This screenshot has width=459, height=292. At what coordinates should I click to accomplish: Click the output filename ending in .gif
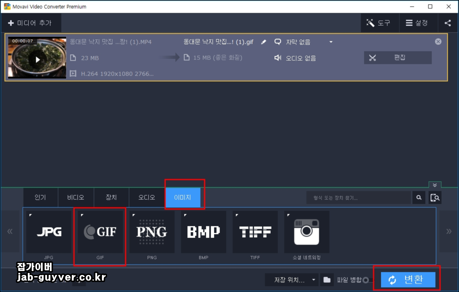[219, 42]
